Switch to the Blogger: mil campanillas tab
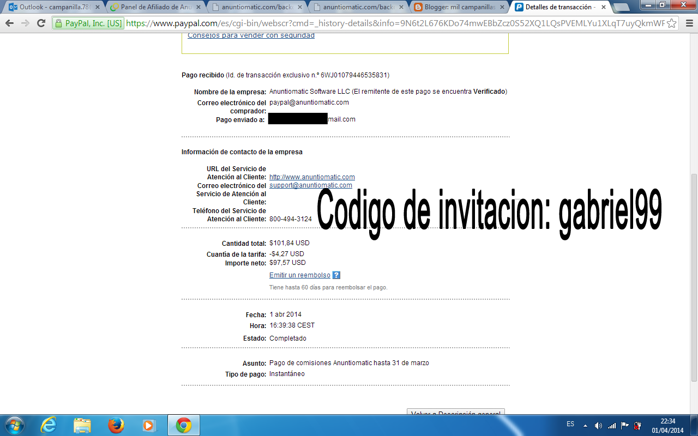 (460, 7)
